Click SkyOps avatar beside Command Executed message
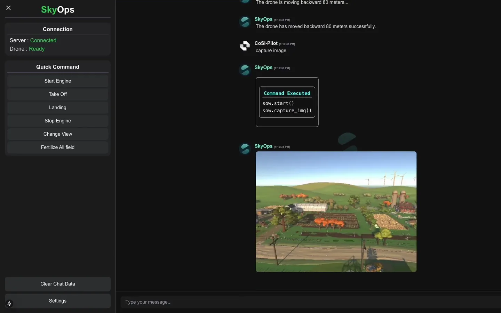 (245, 70)
